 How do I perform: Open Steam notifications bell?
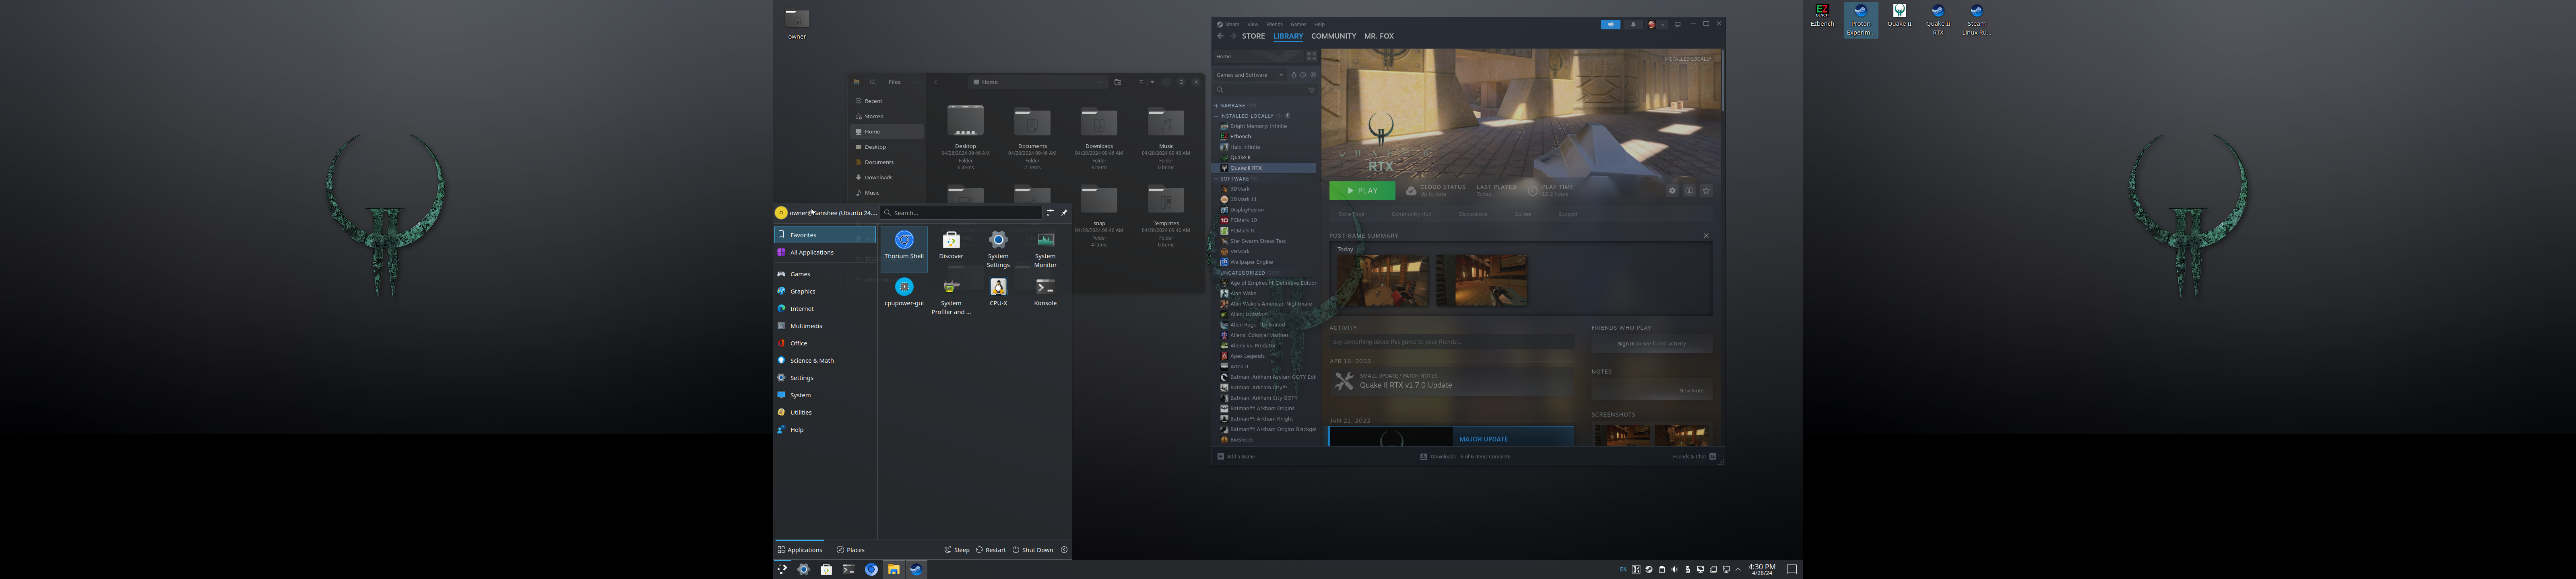[1633, 24]
